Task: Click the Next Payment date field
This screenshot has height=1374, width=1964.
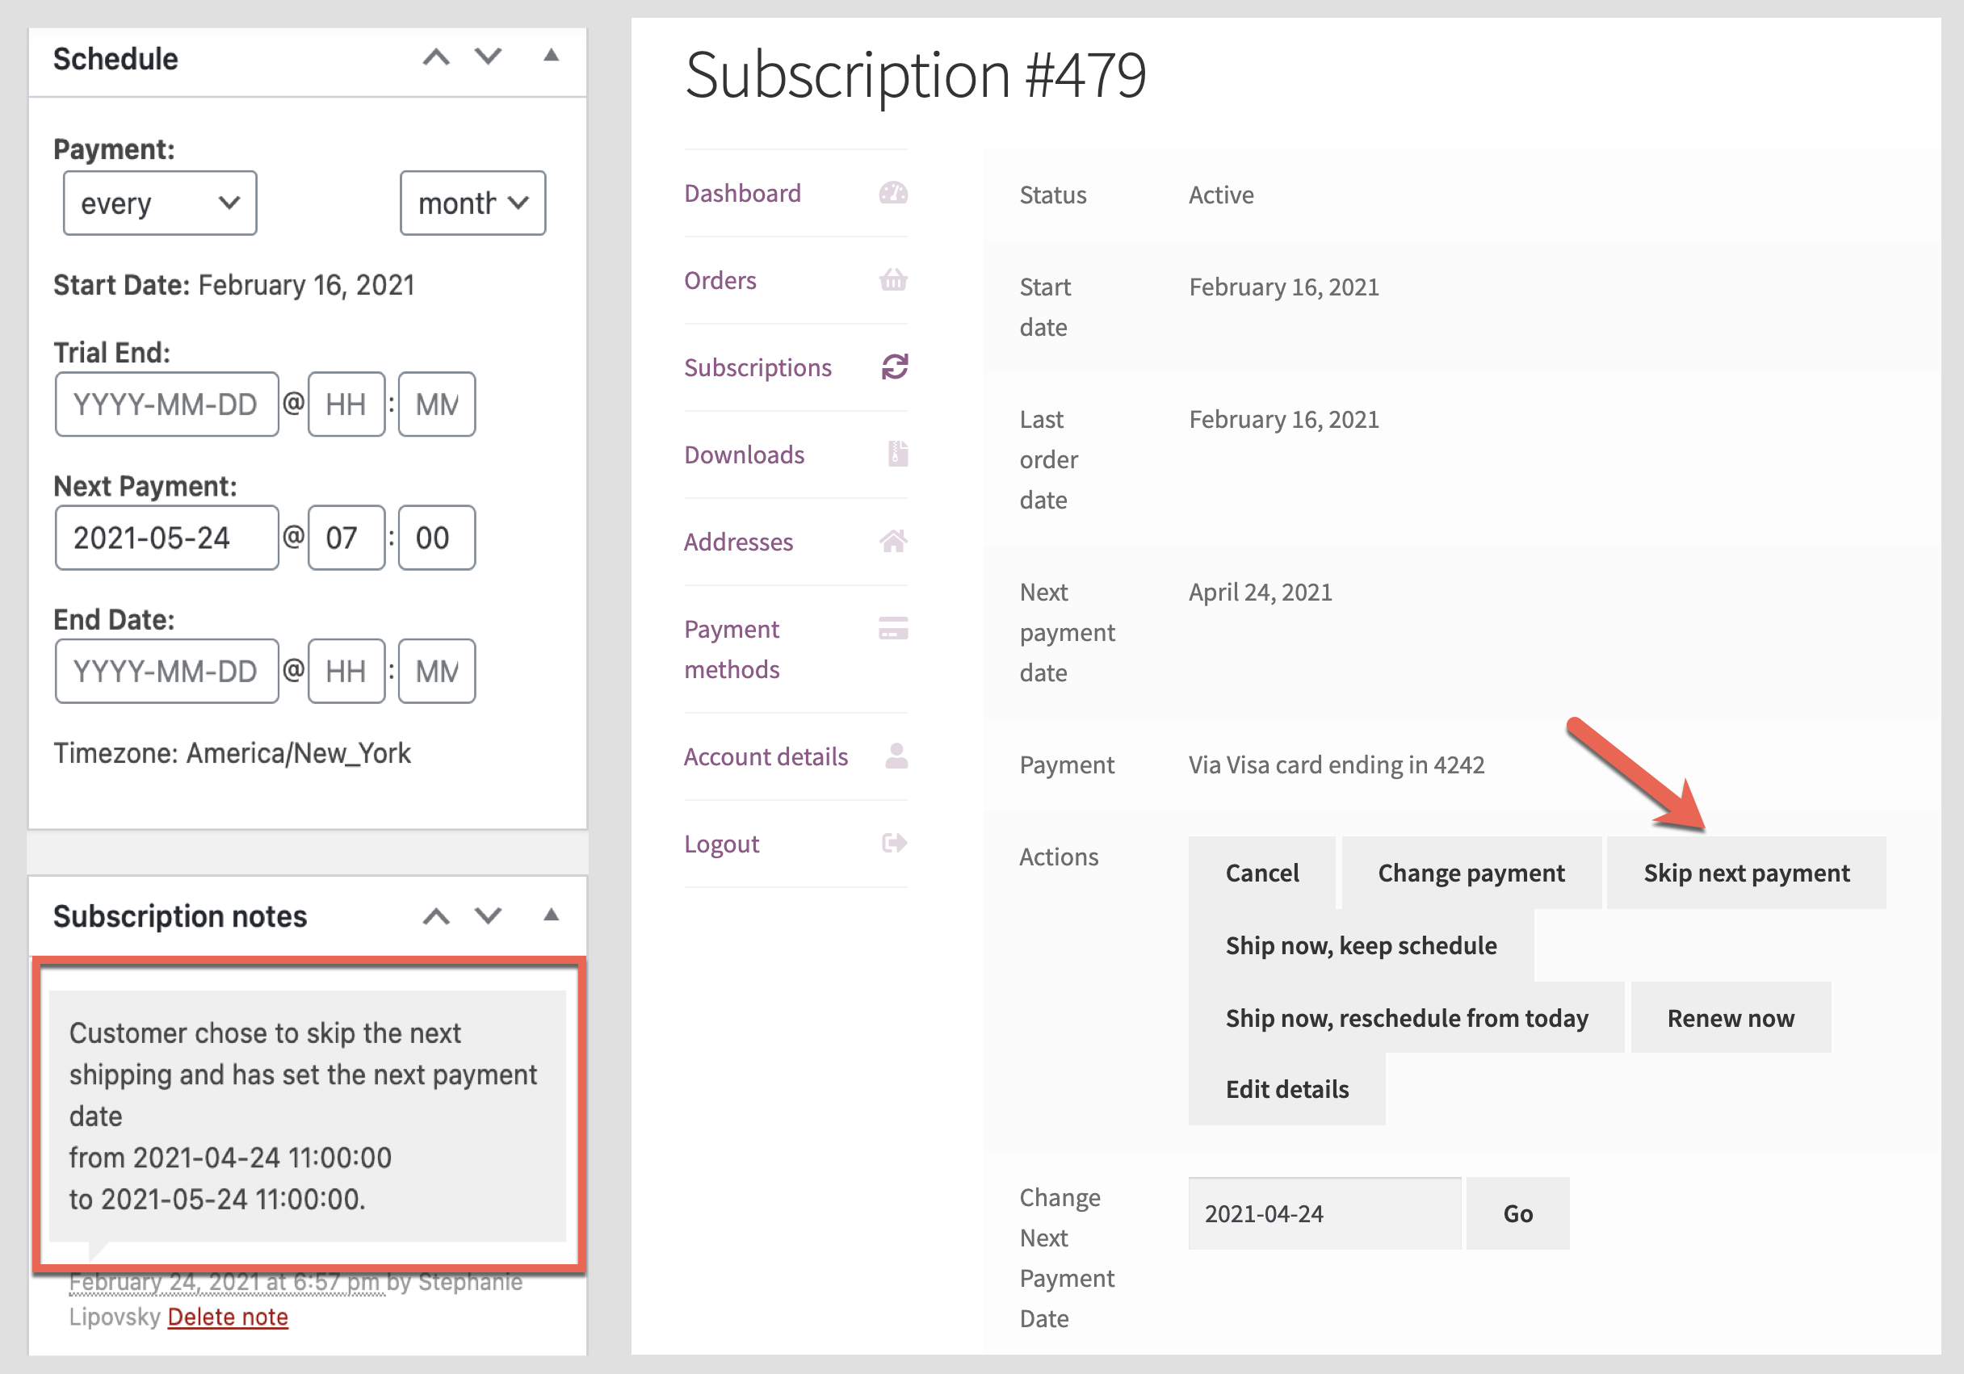Action: [167, 538]
